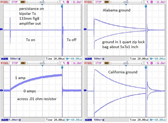
Task: Click 'bag about 5x7x1 inch' text
Action: pyautogui.click(x=120, y=47)
